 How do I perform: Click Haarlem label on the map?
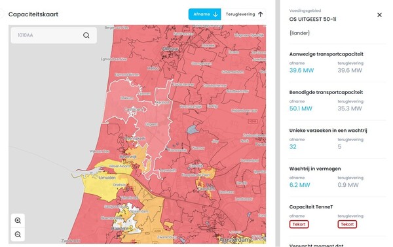(x=120, y=229)
